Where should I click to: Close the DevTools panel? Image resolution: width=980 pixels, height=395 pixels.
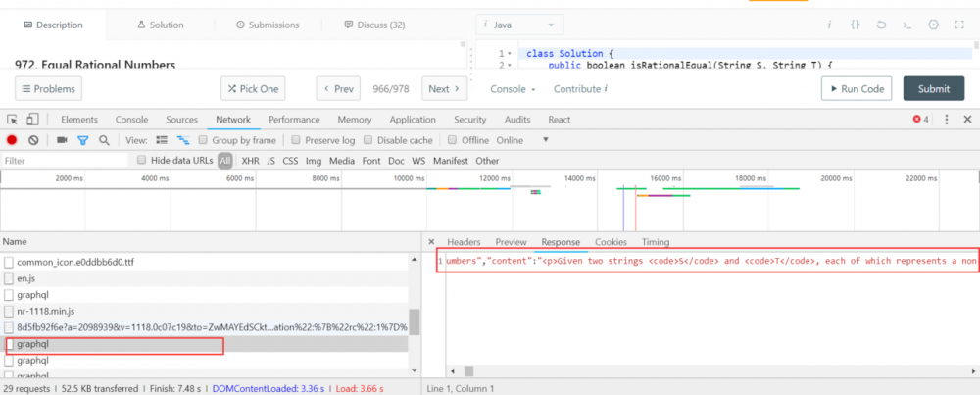[x=967, y=120]
